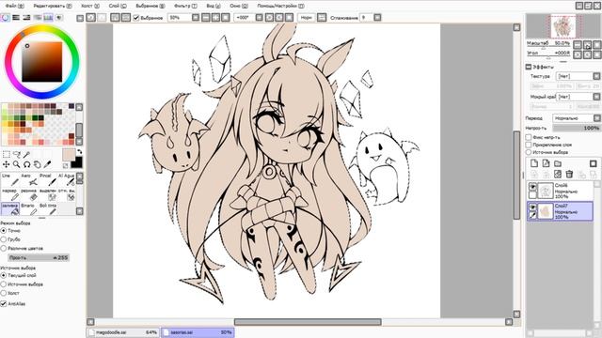Adjust the Проз-ть transparency slider
Viewport: 602px width, 338px height.
point(39,257)
